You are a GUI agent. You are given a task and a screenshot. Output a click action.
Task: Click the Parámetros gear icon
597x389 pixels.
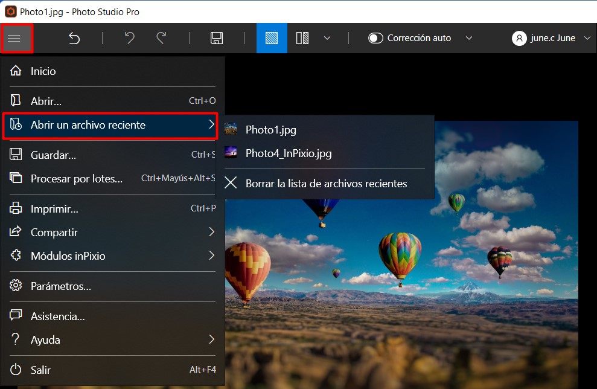16,285
